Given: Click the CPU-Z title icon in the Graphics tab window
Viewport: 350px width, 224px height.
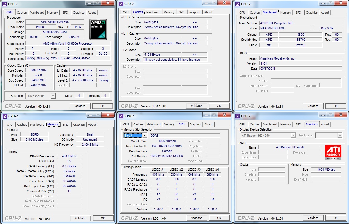Looking at the screenshot, I should tap(238, 116).
